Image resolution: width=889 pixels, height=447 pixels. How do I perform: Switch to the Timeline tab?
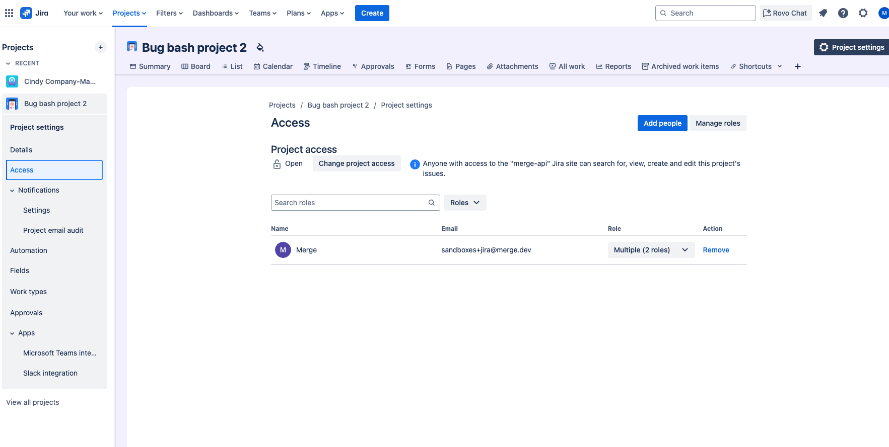pos(322,66)
